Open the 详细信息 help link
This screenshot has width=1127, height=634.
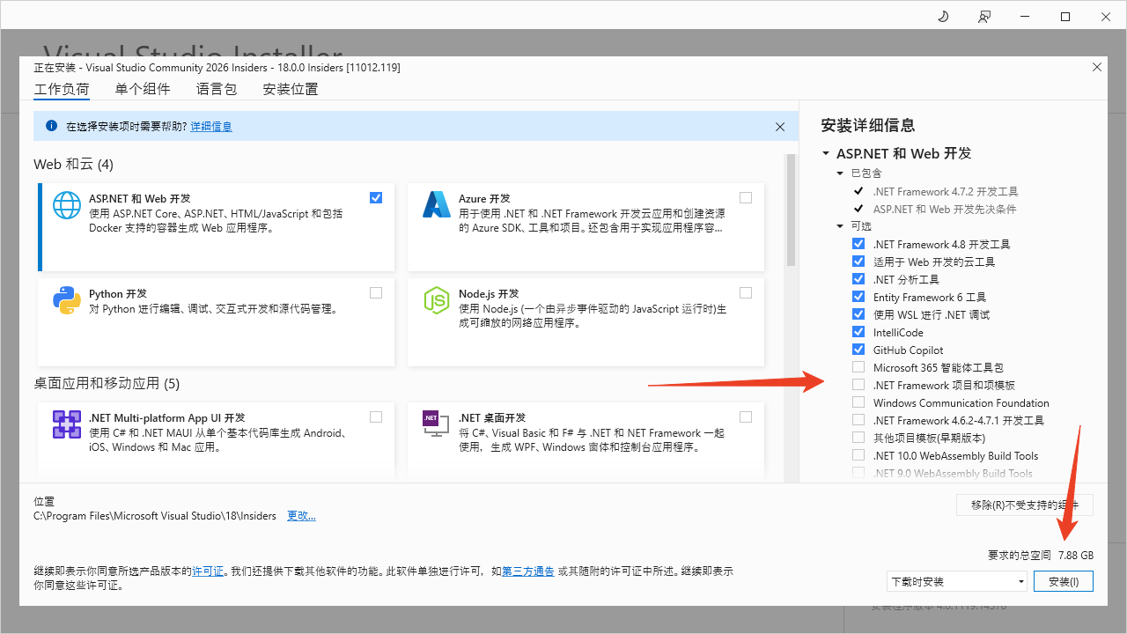(211, 127)
